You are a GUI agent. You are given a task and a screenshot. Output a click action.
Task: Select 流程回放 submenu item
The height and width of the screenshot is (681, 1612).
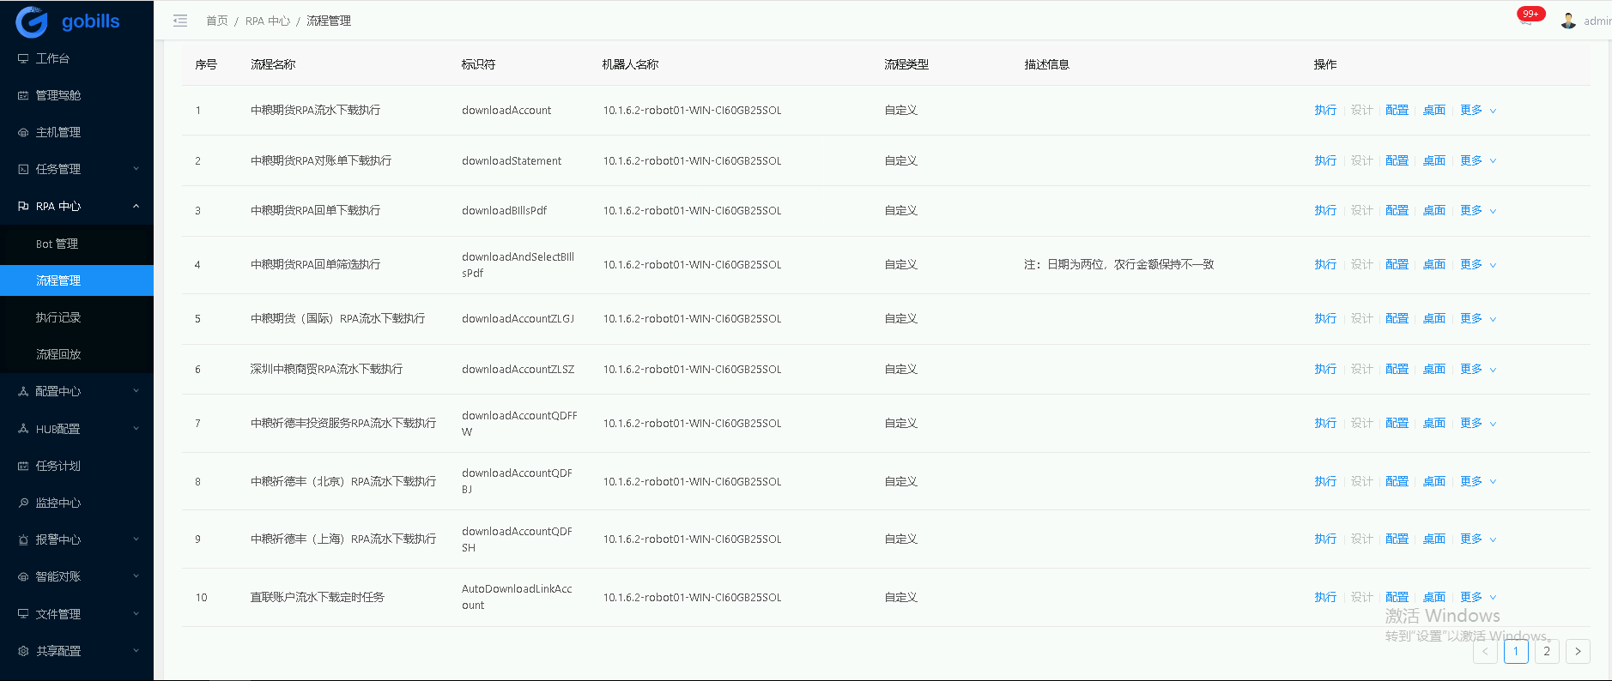(58, 354)
